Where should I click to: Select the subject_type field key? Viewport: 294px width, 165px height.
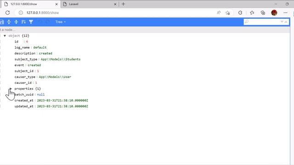tap(26, 59)
